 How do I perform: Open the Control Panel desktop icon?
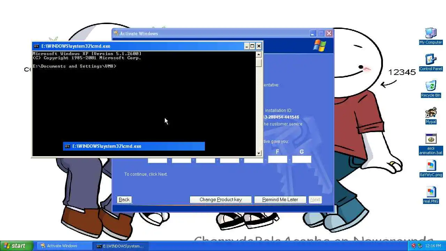tap(431, 62)
